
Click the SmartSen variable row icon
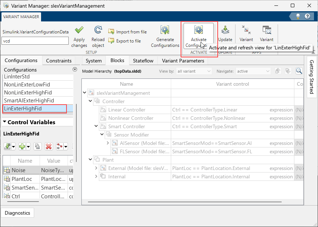pos(7,188)
